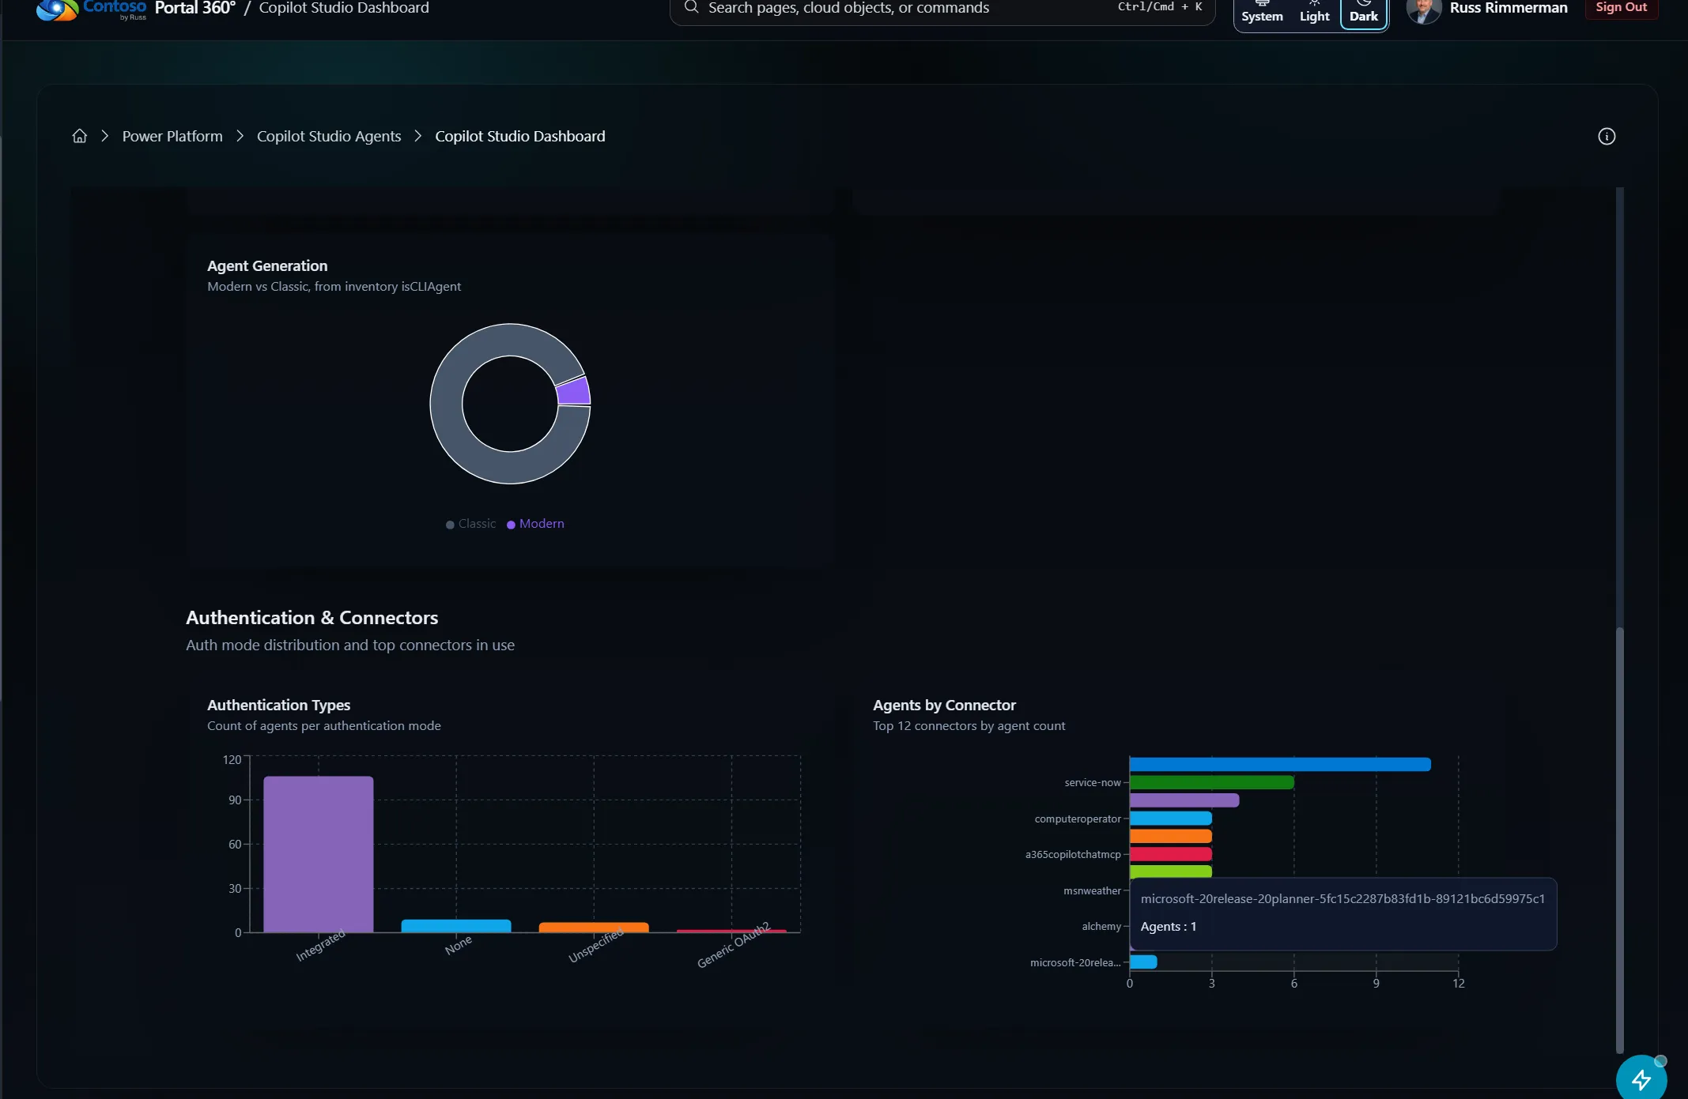Click the orange Unspecified bar
1688x1099 pixels.
pos(593,927)
